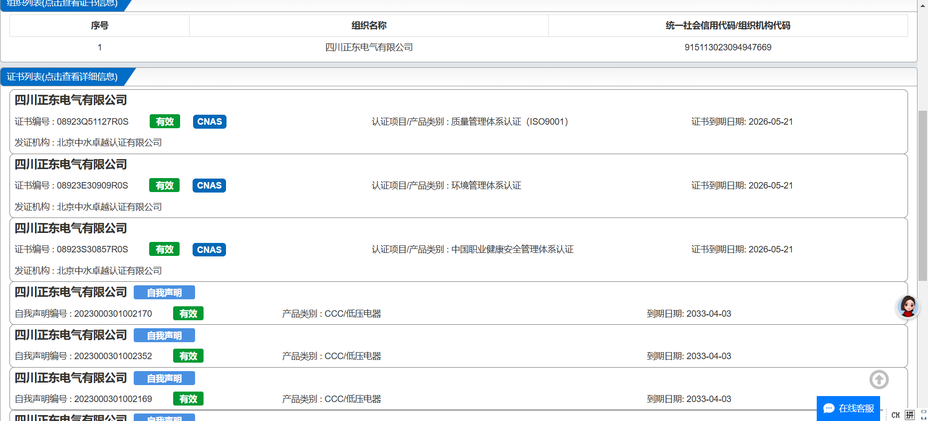Image resolution: width=928 pixels, height=421 pixels.
Task: Select CCC/低压电器 in the 2023000301002352 row
Action: pos(353,356)
